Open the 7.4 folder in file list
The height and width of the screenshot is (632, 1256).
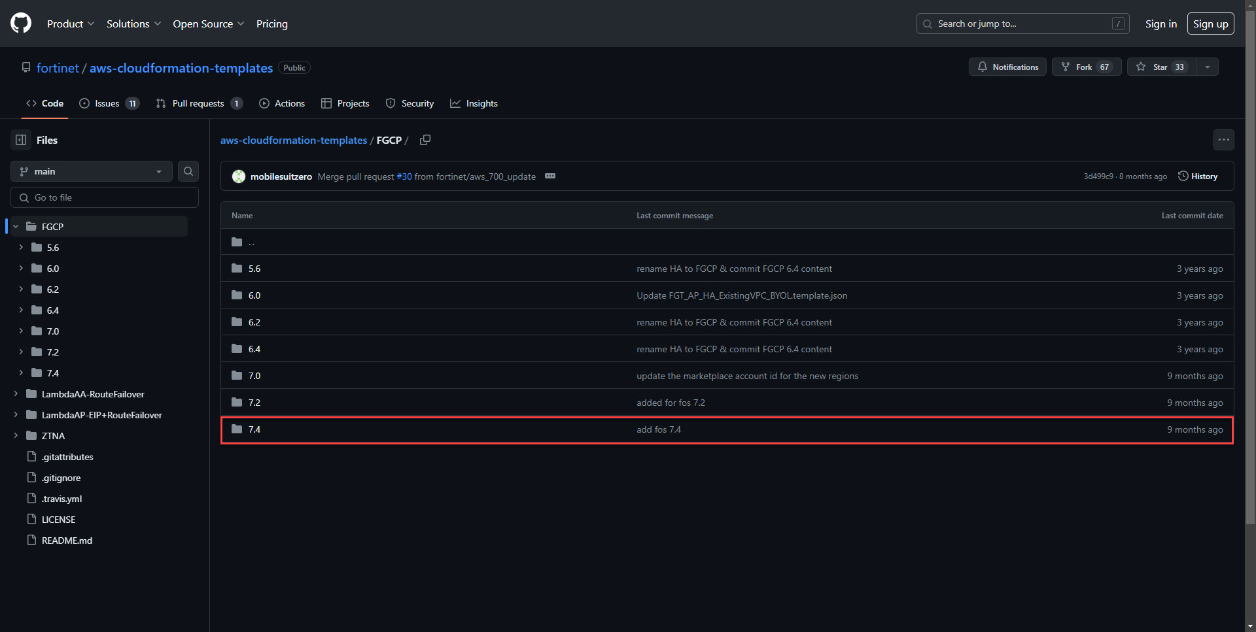[254, 429]
